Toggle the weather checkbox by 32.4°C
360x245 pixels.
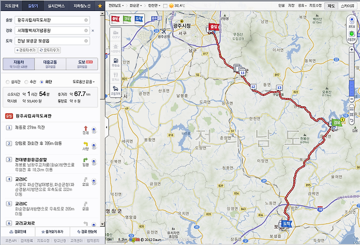(x=165, y=5)
